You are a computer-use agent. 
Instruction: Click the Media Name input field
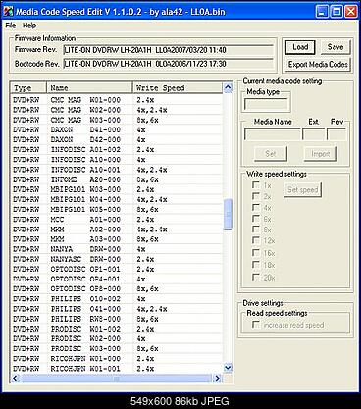[272, 134]
